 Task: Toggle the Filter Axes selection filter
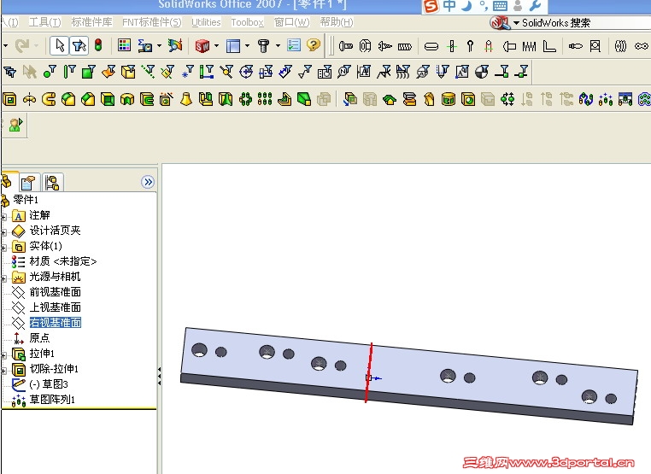click(x=148, y=73)
